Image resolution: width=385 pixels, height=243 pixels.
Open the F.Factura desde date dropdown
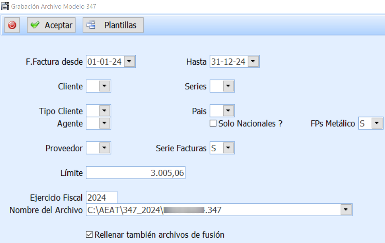(129, 62)
